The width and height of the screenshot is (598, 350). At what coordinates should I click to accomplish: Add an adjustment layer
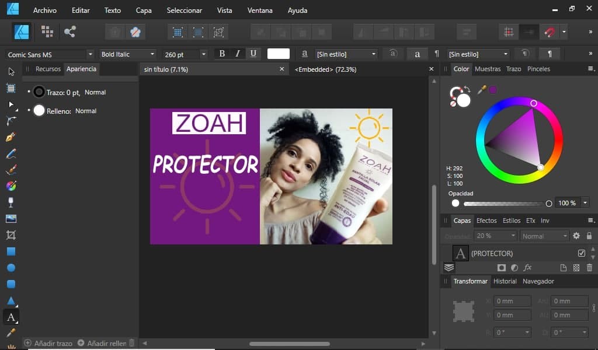click(514, 268)
